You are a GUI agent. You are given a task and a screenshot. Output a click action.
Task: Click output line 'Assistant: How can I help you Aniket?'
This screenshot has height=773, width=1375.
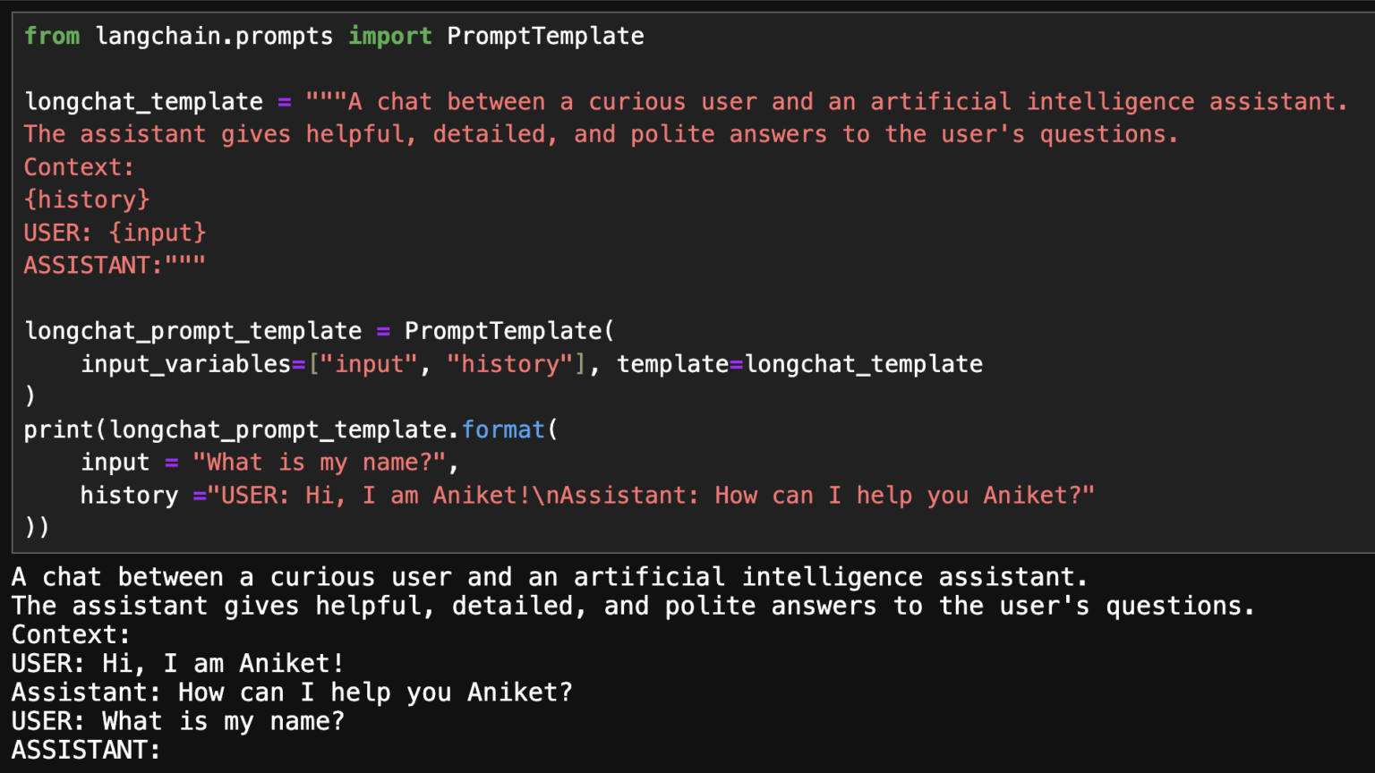(x=292, y=692)
